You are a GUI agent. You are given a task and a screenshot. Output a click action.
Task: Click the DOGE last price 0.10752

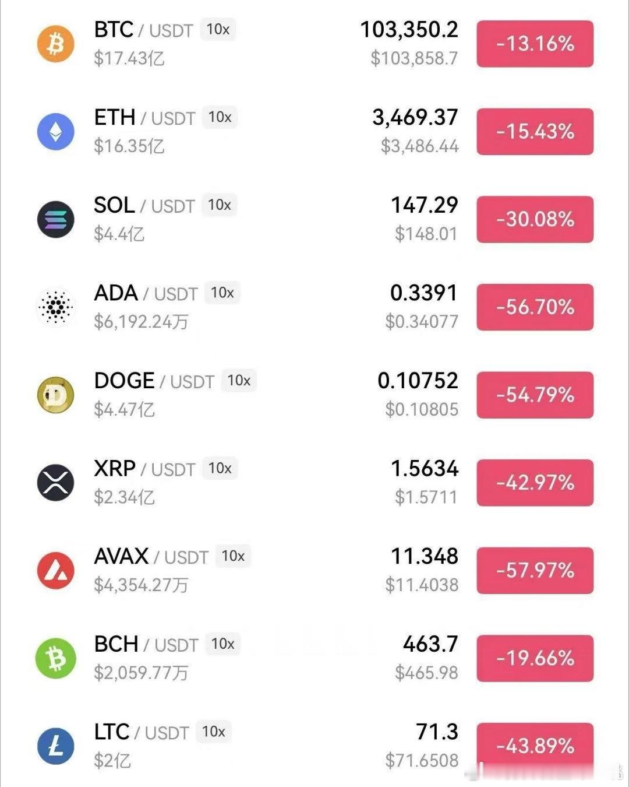[x=418, y=381]
